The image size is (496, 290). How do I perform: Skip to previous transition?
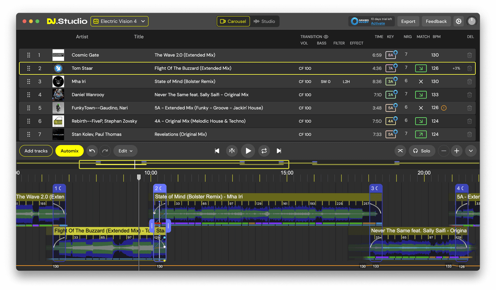point(217,151)
